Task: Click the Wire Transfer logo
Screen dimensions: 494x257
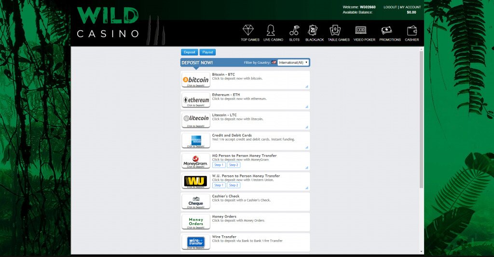Action: tap(196, 242)
